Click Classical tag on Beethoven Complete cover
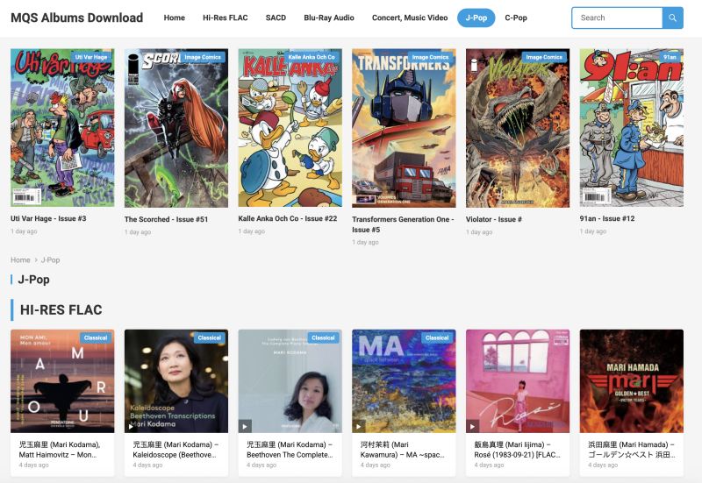The height and width of the screenshot is (483, 702). tap(323, 338)
